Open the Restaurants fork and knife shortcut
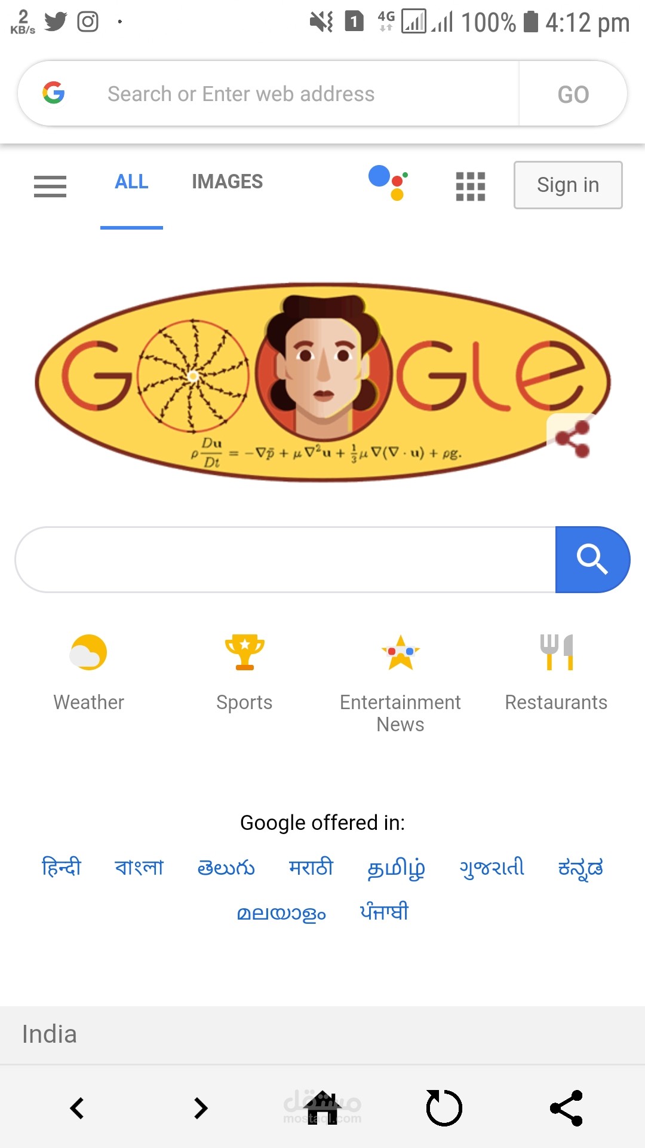The height and width of the screenshot is (1148, 645). 556,652
